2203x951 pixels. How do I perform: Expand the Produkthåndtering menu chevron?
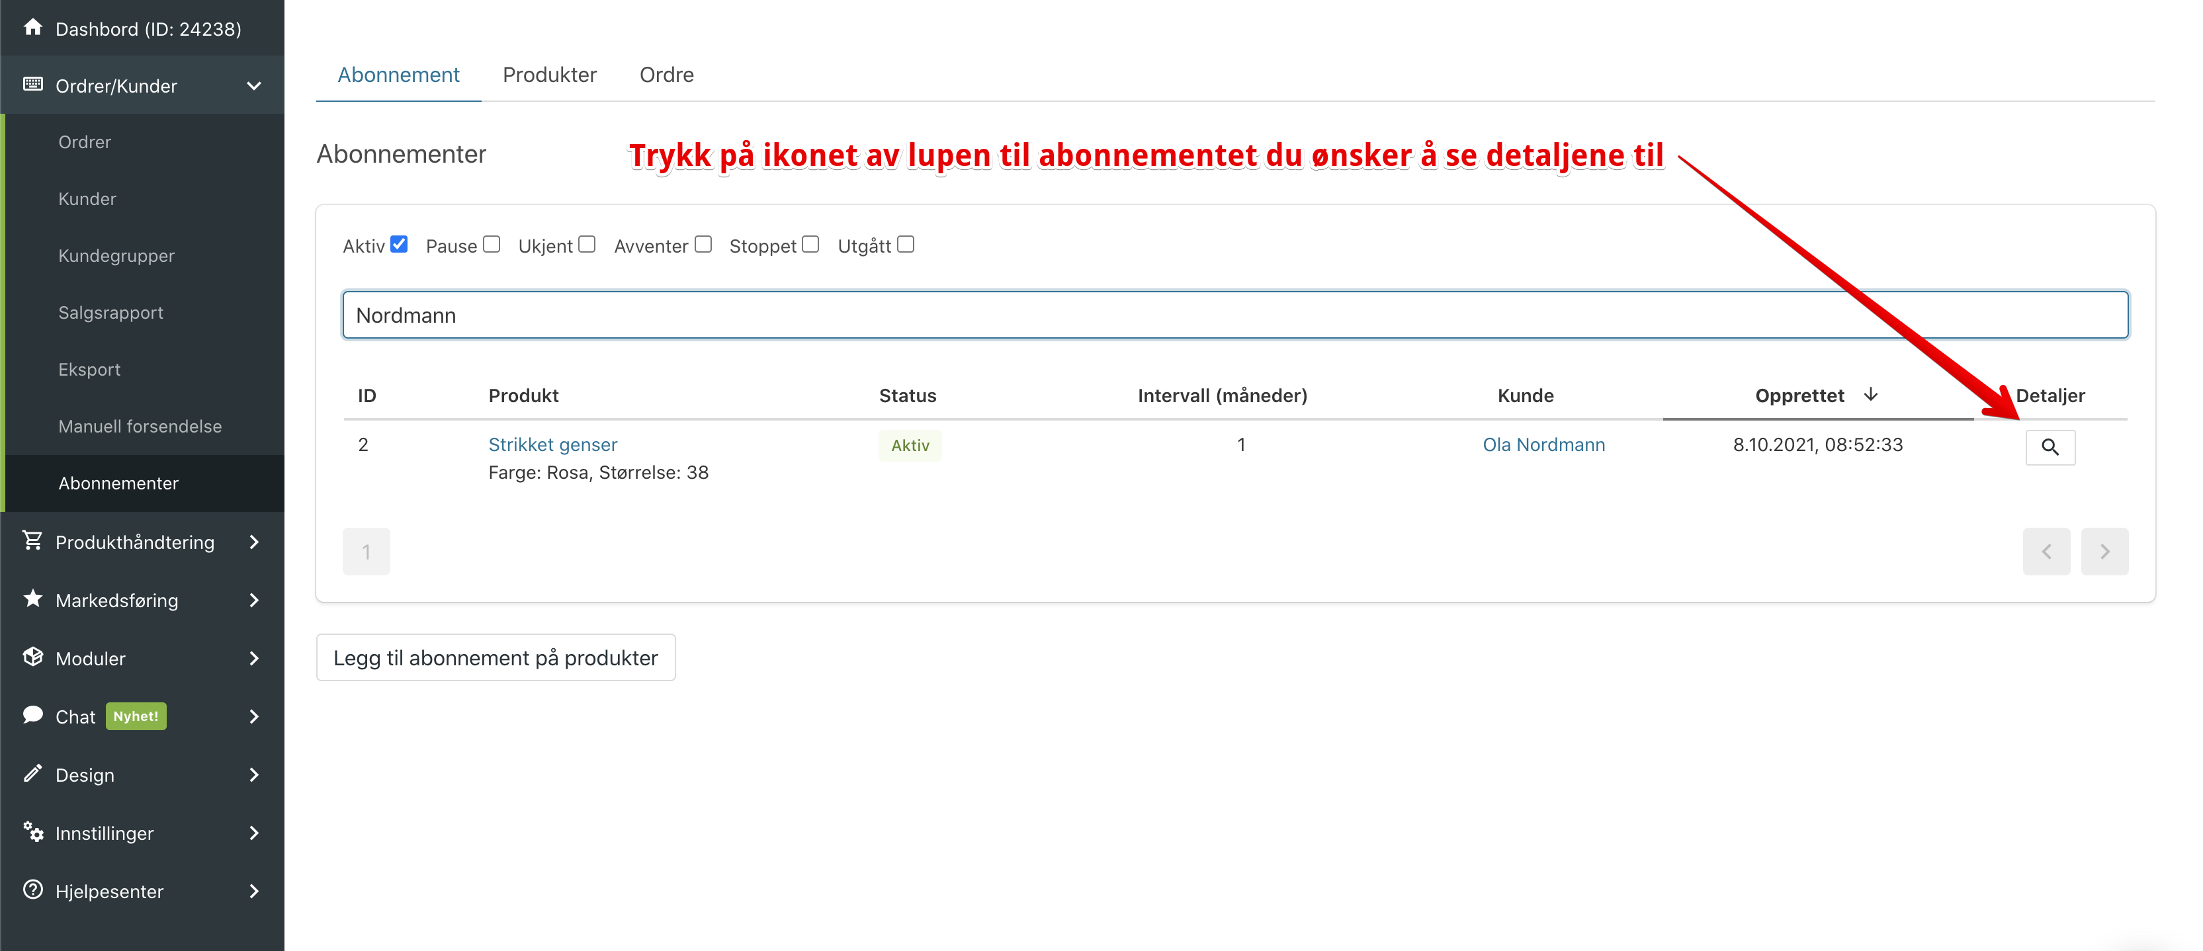(254, 542)
